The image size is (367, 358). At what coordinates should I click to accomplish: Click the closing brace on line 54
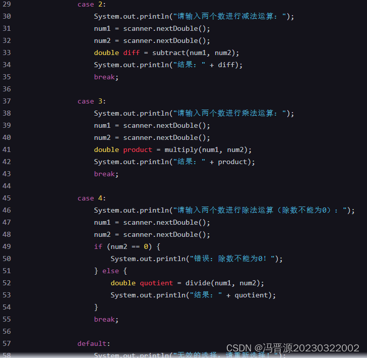96,308
